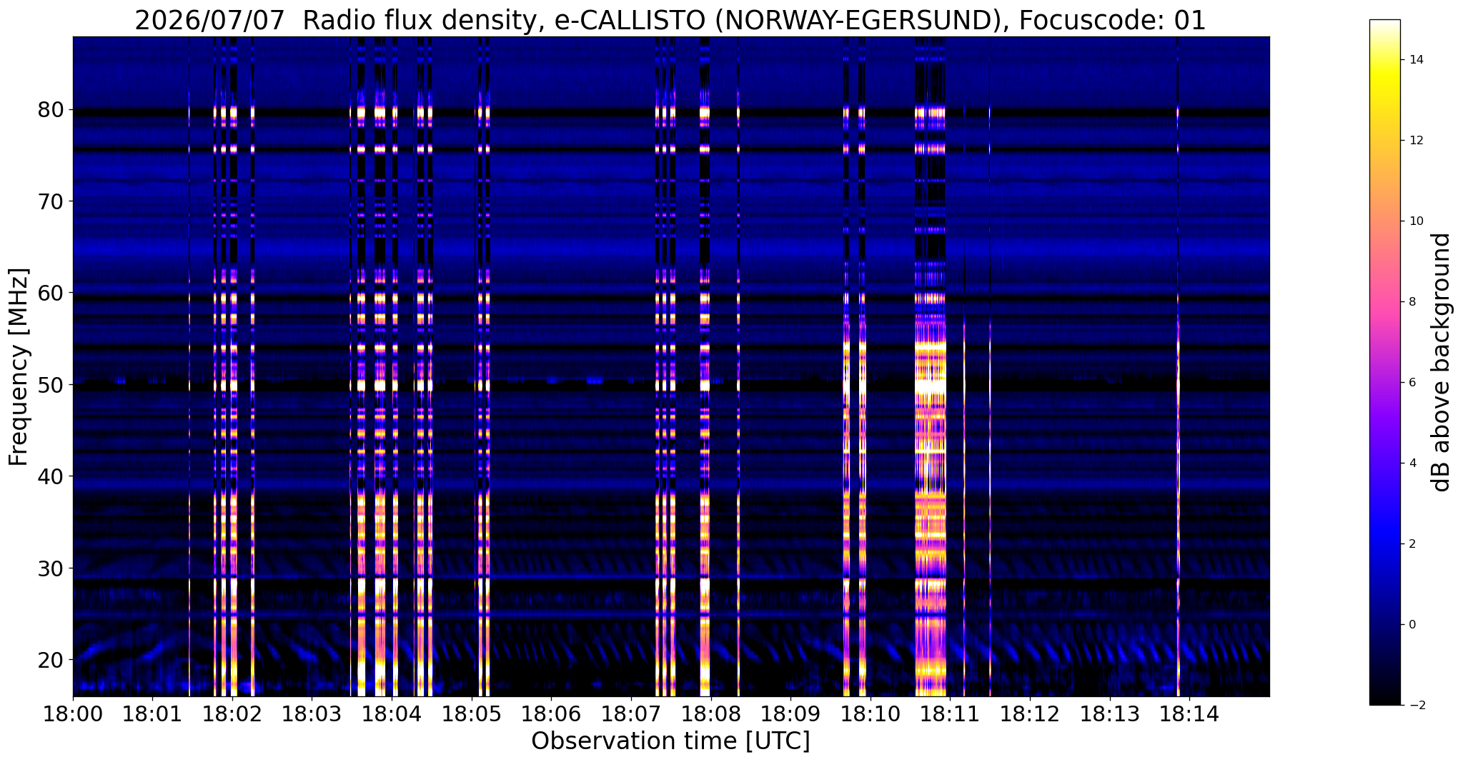Click the 18:05 time tick label
This screenshot has width=1463, height=762.
pyautogui.click(x=472, y=714)
